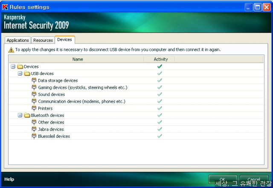273x188 pixels.
Task: Close the Rules settings window
Action: 267,7
